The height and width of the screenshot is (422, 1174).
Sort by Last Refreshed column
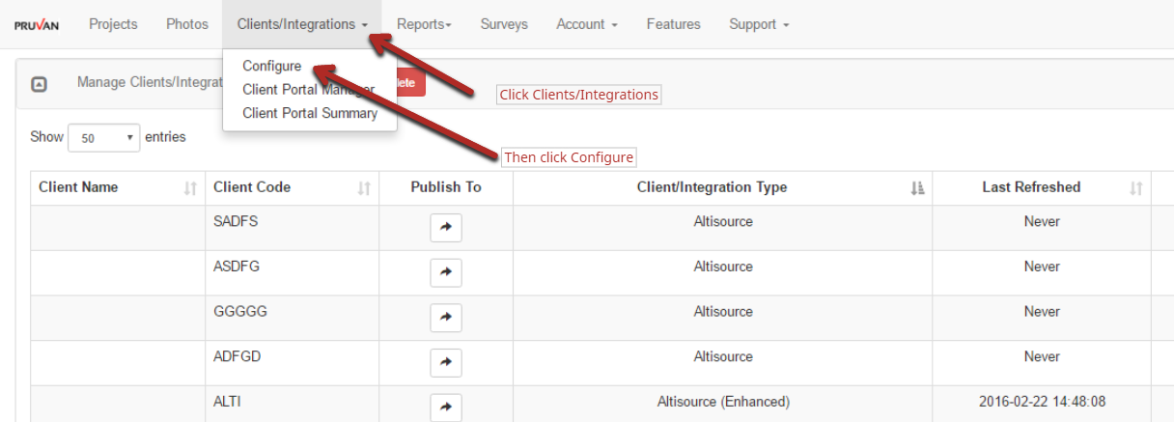point(1136,188)
